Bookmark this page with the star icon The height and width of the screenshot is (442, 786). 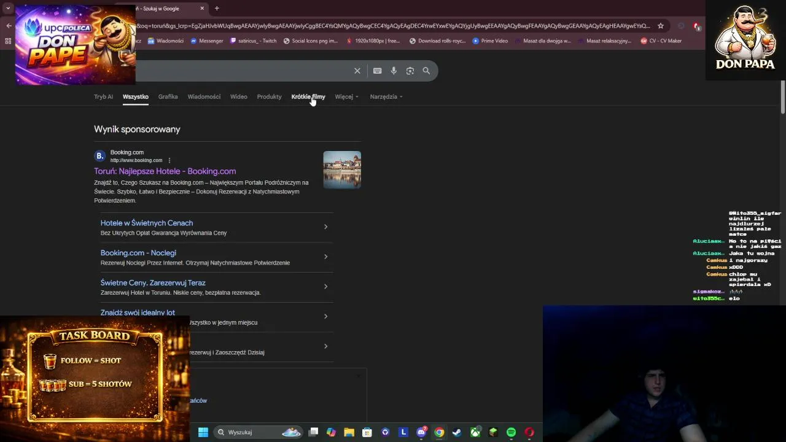[x=661, y=26]
